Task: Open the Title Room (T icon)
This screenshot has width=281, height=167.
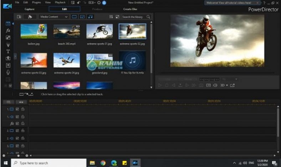Action: coord(8,51)
